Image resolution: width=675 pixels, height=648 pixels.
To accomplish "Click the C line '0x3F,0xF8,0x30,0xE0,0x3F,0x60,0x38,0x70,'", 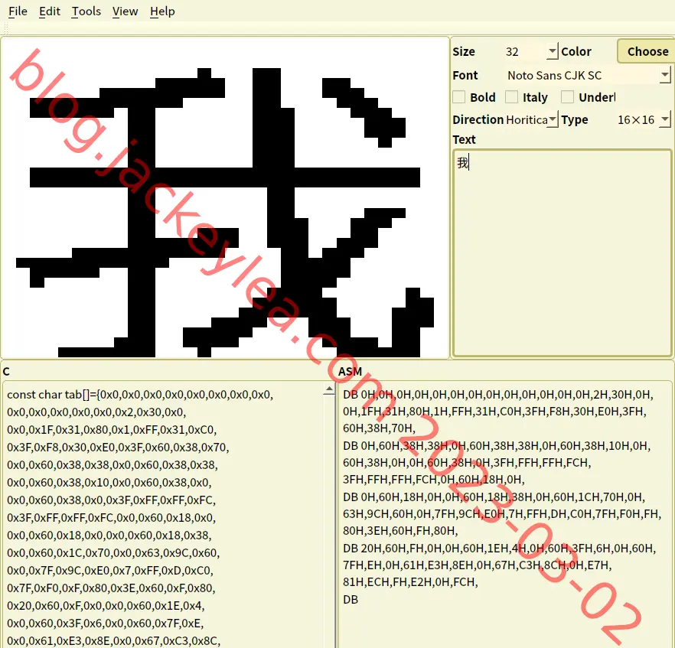I will click(x=118, y=448).
